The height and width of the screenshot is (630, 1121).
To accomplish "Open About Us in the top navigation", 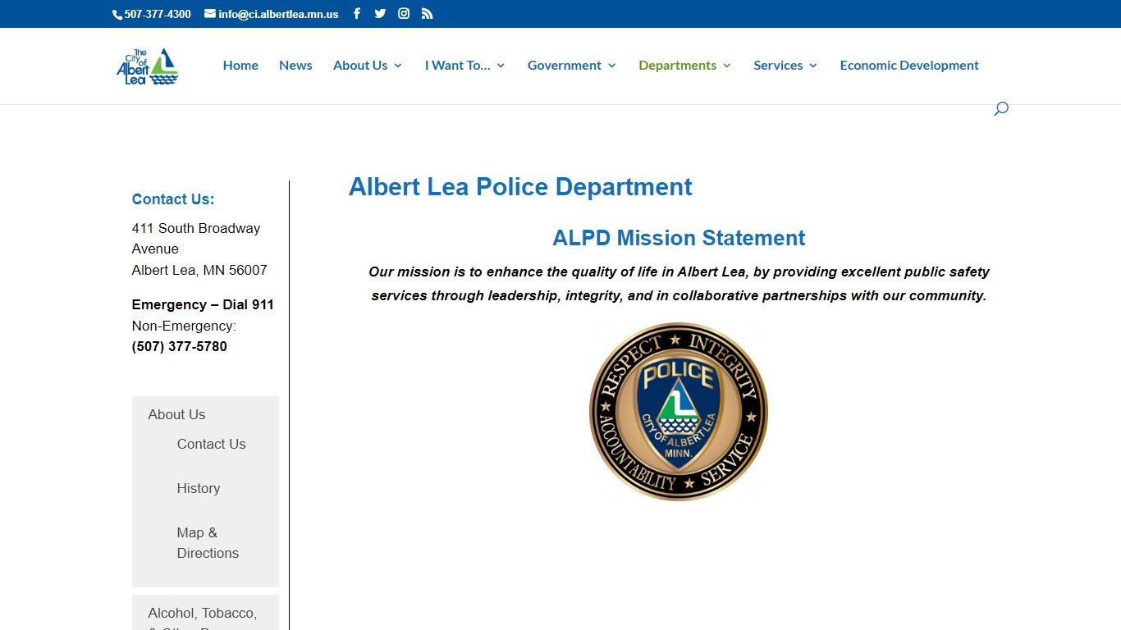I will click(360, 65).
